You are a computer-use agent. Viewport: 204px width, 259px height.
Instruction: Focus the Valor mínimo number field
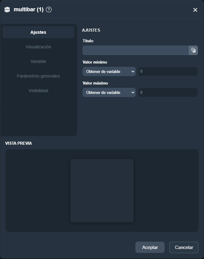168,72
